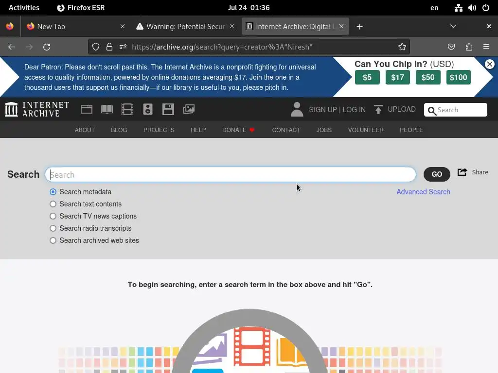Click the upload arrow icon

click(x=378, y=109)
